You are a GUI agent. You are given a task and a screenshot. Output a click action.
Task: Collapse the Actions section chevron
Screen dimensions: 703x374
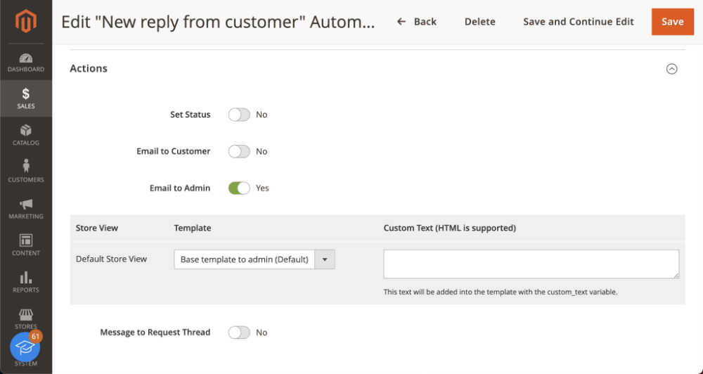pyautogui.click(x=671, y=69)
